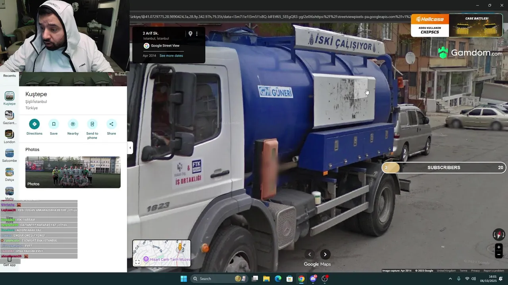Open the Nearby search icon
The height and width of the screenshot is (285, 508).
(73, 124)
